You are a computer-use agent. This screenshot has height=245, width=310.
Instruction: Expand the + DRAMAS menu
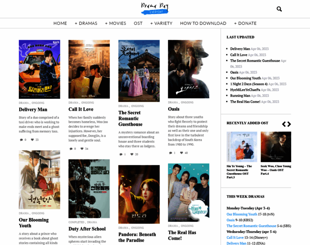point(86,23)
